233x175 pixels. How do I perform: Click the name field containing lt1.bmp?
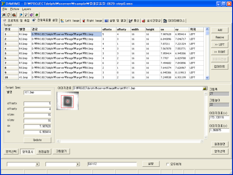coord(37,93)
